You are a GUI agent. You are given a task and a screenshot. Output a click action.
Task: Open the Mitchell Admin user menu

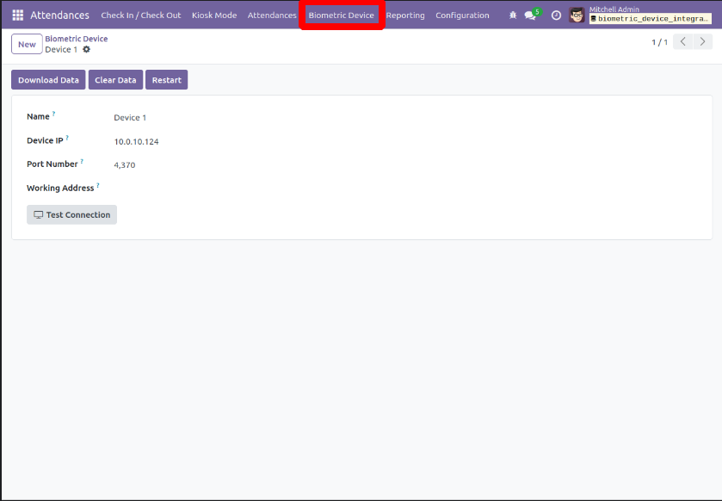pos(640,15)
